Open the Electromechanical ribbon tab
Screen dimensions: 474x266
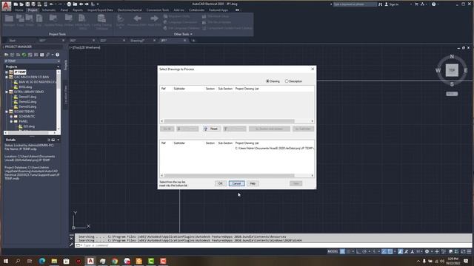point(130,10)
